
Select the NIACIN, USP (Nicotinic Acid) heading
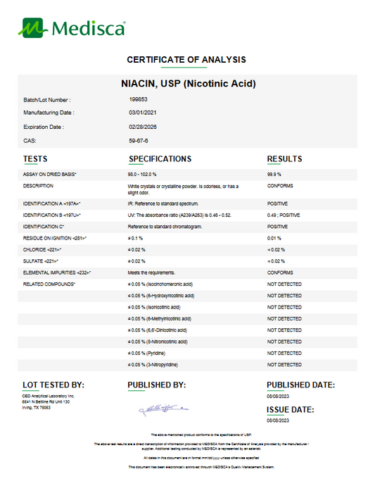189,83
